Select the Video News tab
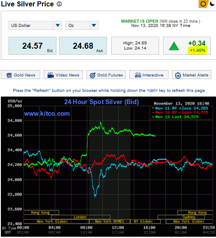The width and height of the screenshot is (216, 238). [63, 75]
